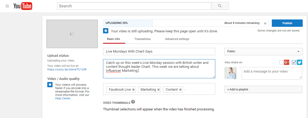Click the Google+ share icon
Image resolution: width=308 pixels, height=118 pixels.
[x=287, y=62]
